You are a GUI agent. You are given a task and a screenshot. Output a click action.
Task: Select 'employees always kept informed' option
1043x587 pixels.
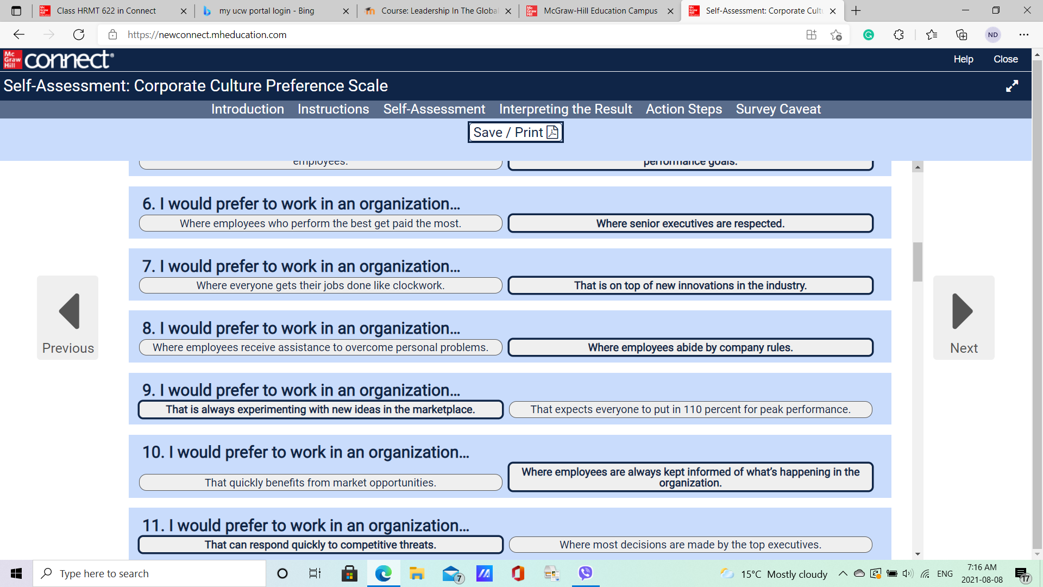pyautogui.click(x=690, y=477)
